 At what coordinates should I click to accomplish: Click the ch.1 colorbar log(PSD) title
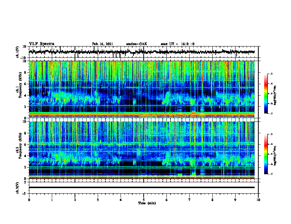pos(275,96)
